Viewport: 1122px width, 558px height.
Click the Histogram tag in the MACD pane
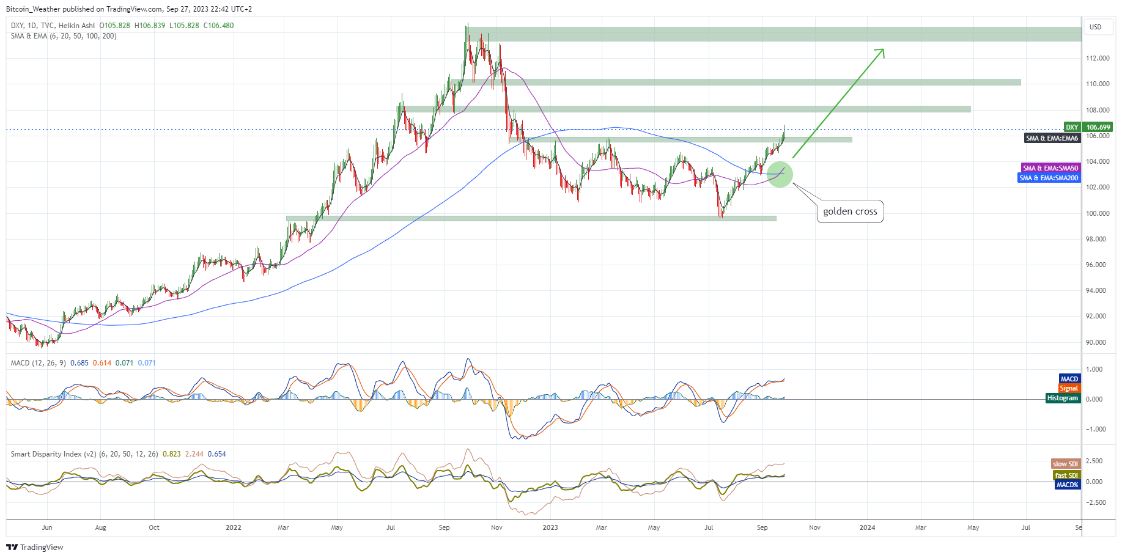1063,398
